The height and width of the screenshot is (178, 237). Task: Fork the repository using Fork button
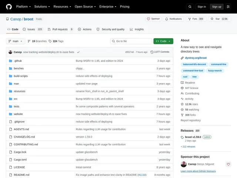tap(196, 19)
